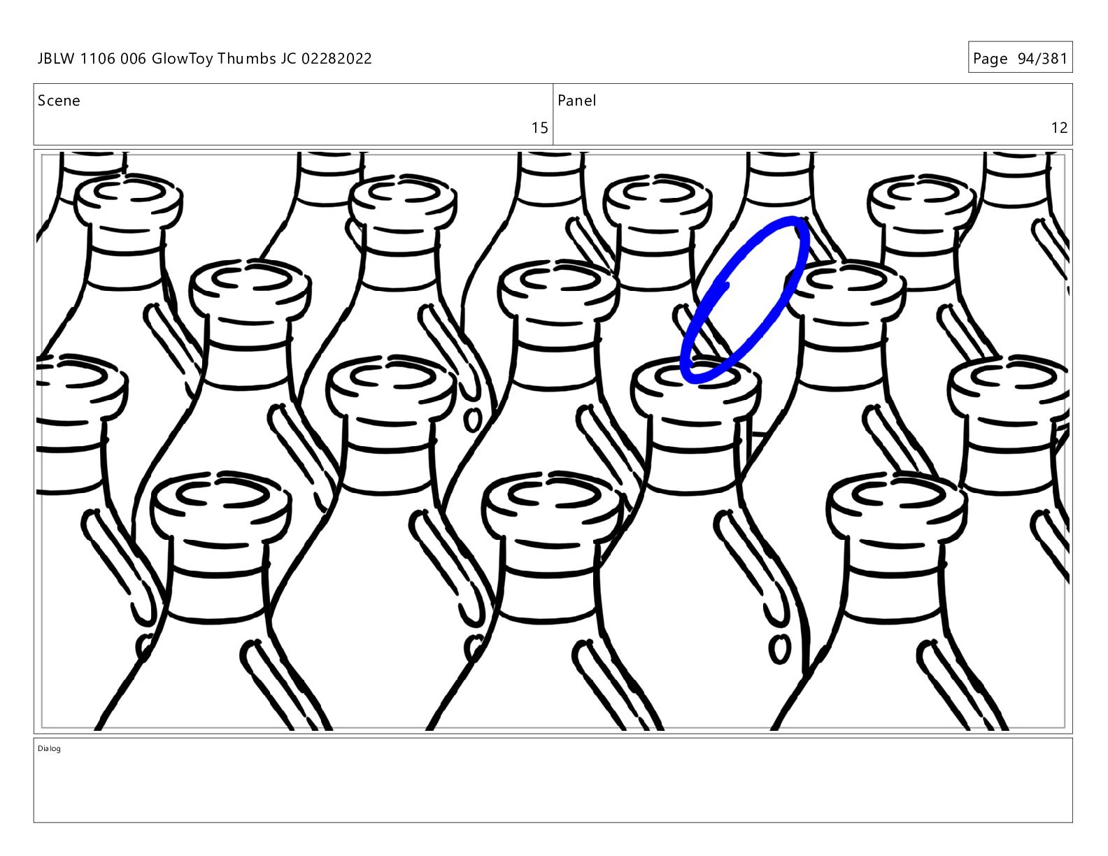Click the small droplet near the middle bottle

[473, 420]
